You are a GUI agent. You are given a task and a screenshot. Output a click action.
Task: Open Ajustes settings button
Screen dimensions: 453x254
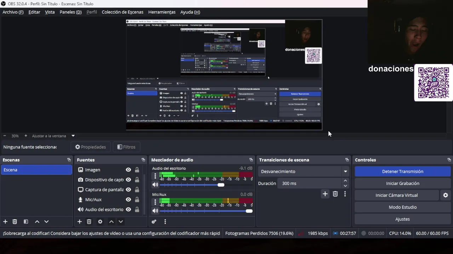coord(403,219)
